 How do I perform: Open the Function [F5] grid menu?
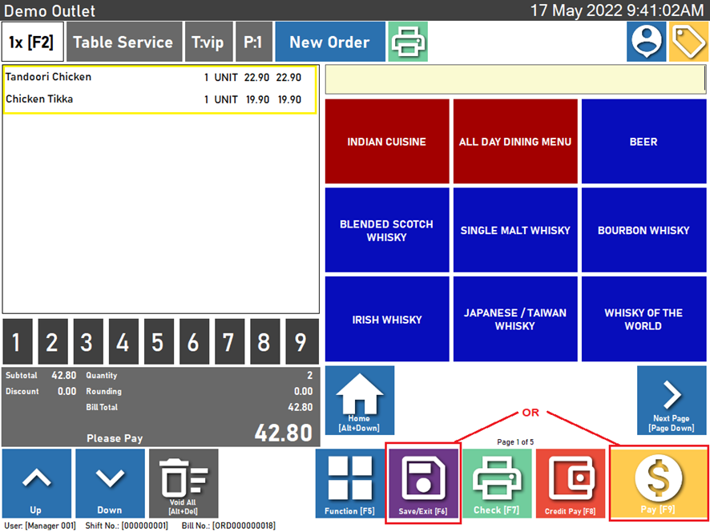pos(350,483)
